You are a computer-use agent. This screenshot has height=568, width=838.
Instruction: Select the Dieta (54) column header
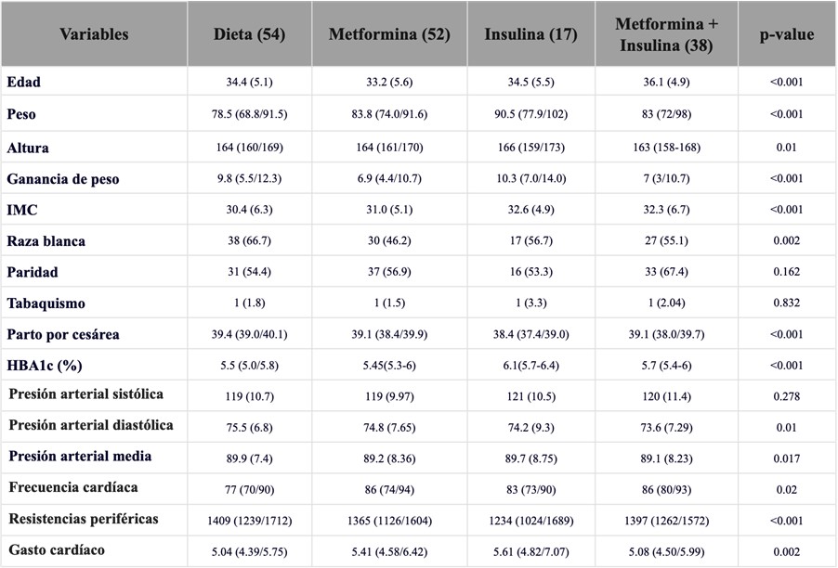[x=249, y=34]
